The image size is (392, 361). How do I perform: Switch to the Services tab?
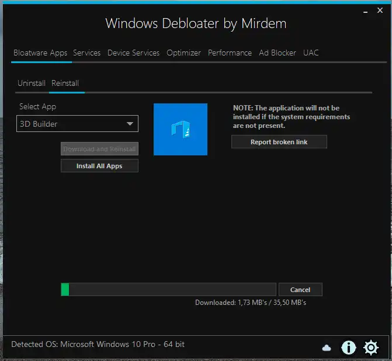pos(86,53)
